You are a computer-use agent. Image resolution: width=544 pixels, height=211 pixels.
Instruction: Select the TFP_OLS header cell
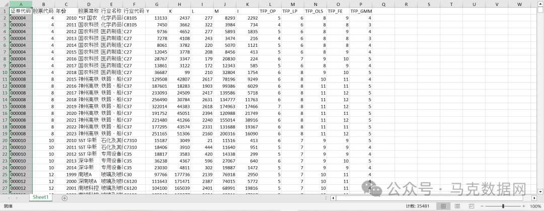pos(316,11)
